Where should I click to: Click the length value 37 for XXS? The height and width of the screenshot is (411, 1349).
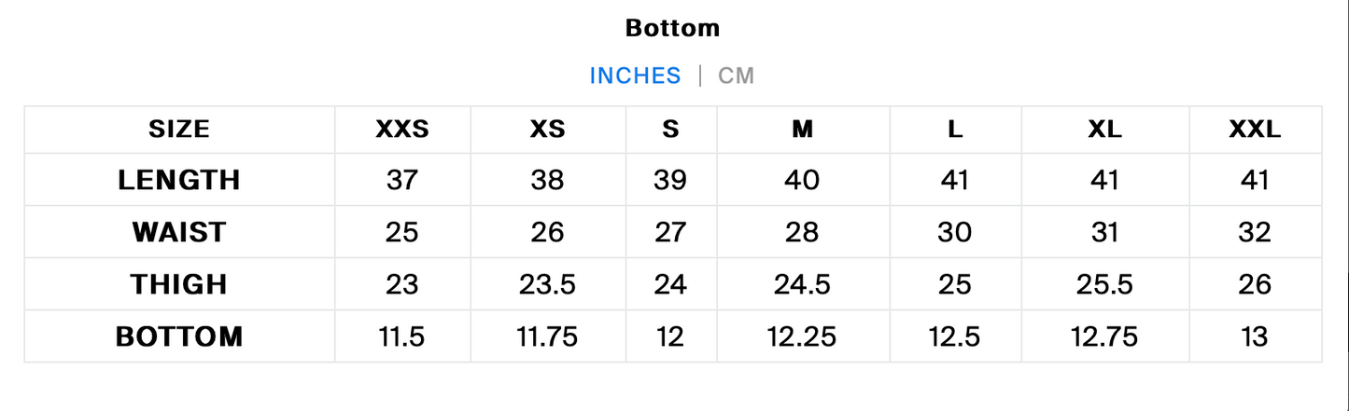click(x=401, y=180)
